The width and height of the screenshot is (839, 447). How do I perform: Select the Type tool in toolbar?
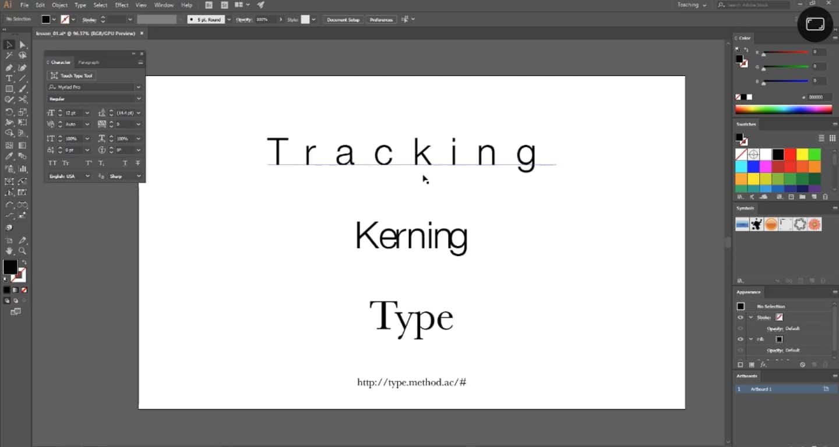pyautogui.click(x=9, y=79)
